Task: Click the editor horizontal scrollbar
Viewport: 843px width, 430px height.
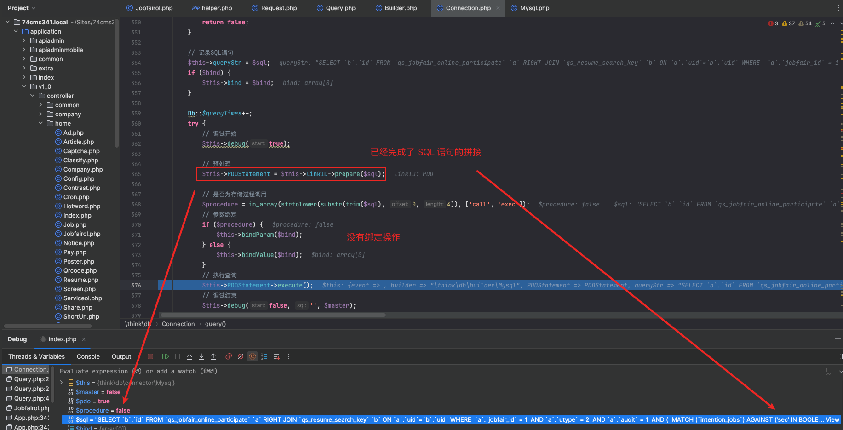Action: (272, 315)
